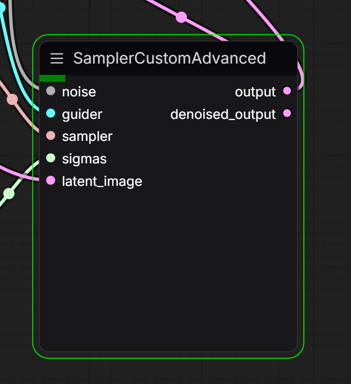Click the gray noise input socket
This screenshot has width=351, height=384.
coord(51,91)
